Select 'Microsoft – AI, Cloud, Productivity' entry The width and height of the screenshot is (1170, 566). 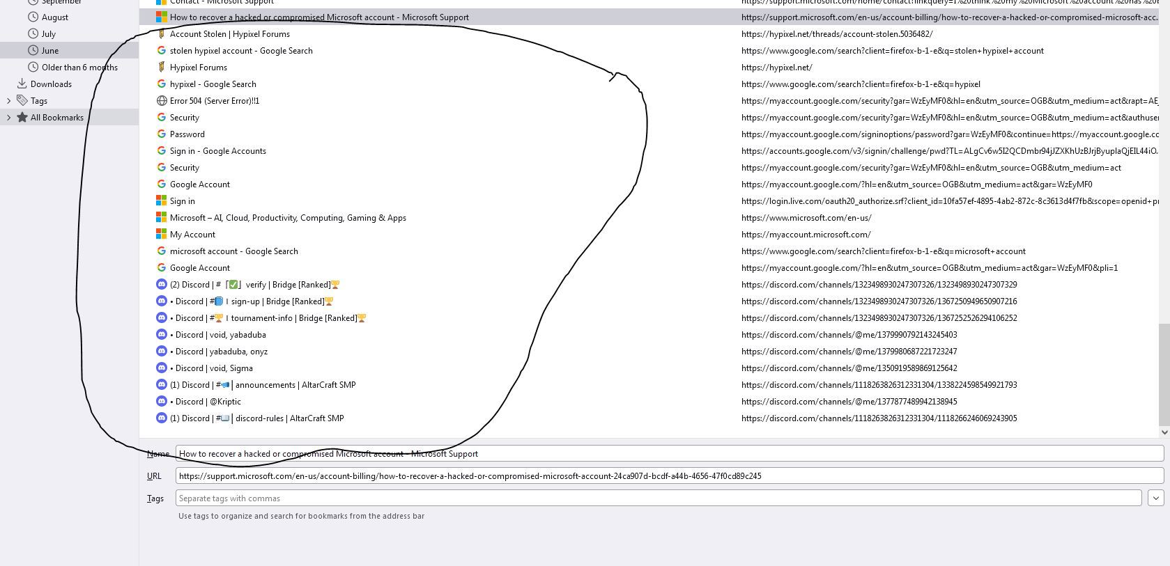click(288, 217)
